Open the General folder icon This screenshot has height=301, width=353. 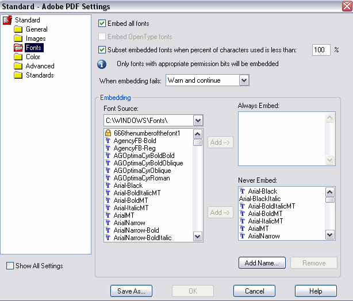click(x=18, y=29)
